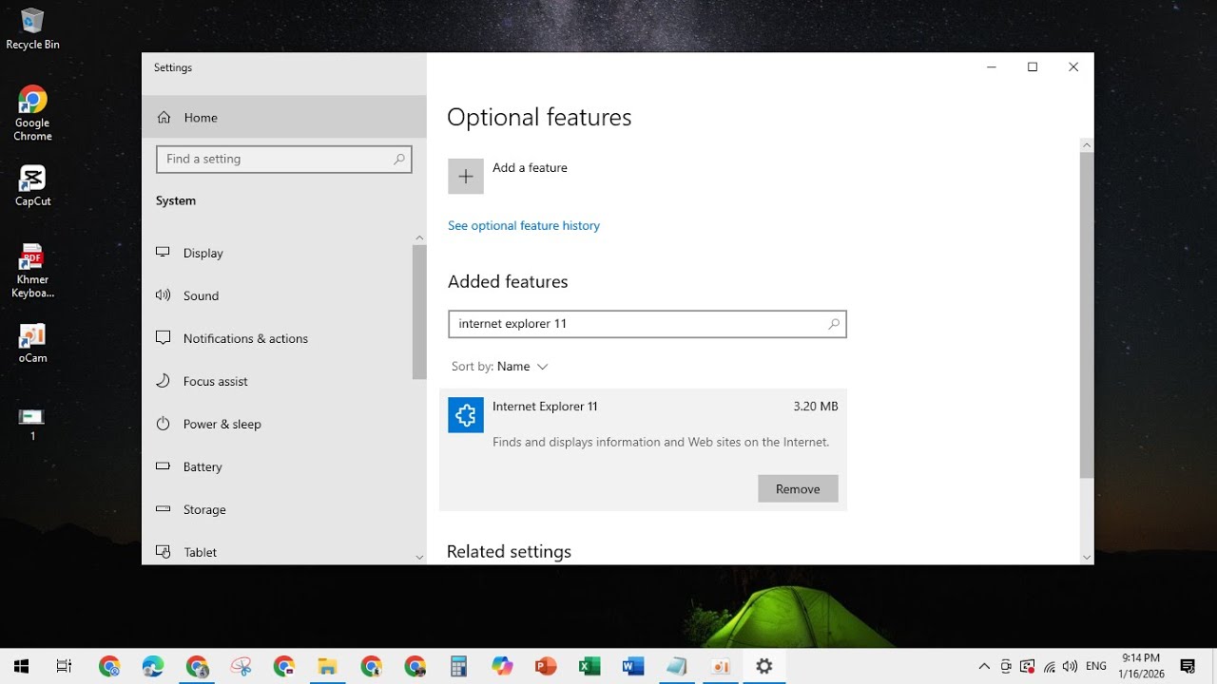Open File Explorer from the taskbar
This screenshot has height=684, width=1217.
[x=328, y=666]
